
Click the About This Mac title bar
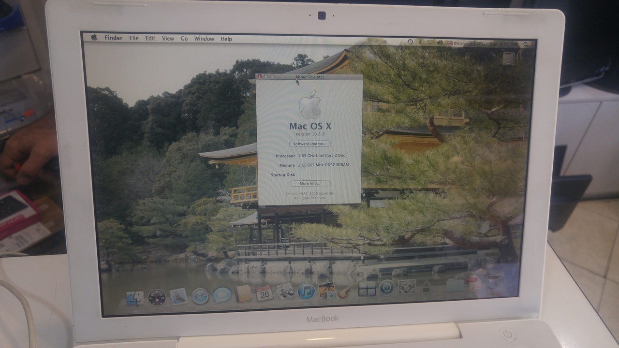[x=309, y=77]
